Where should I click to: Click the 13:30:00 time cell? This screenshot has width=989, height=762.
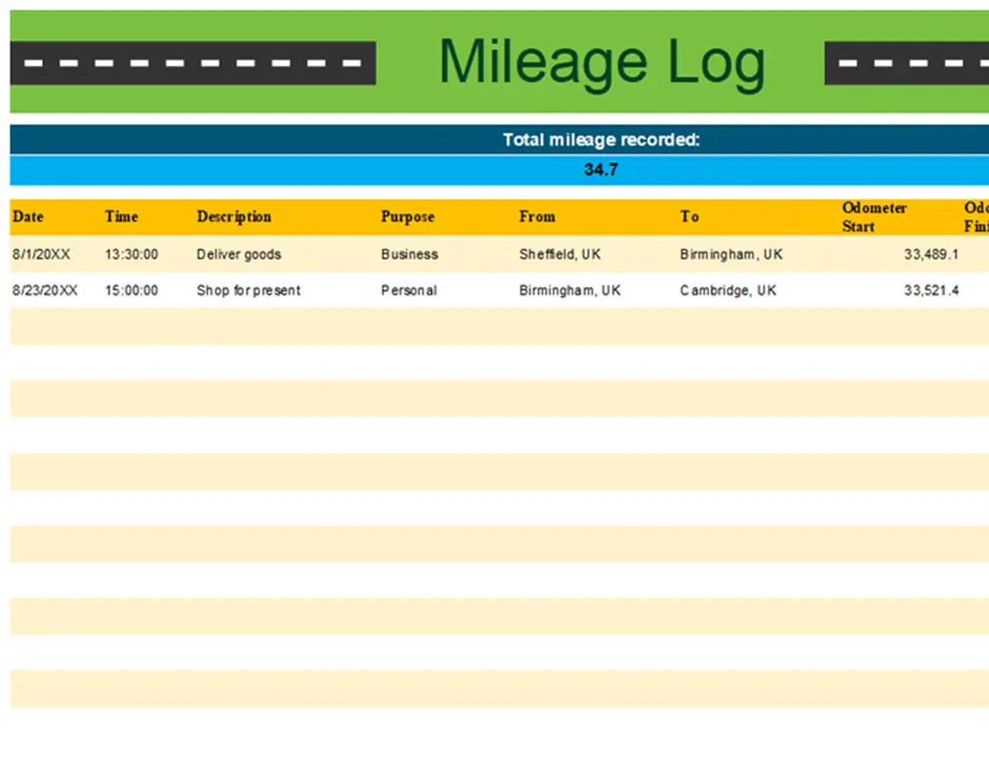point(131,254)
